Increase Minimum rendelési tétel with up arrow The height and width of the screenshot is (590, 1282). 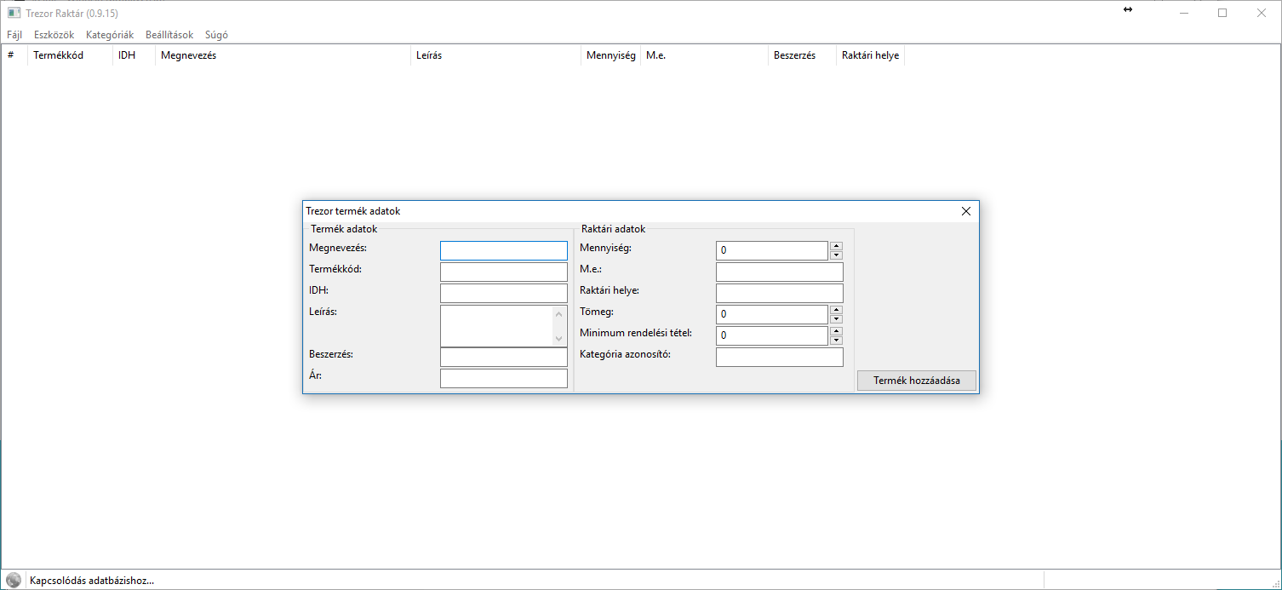[836, 331]
